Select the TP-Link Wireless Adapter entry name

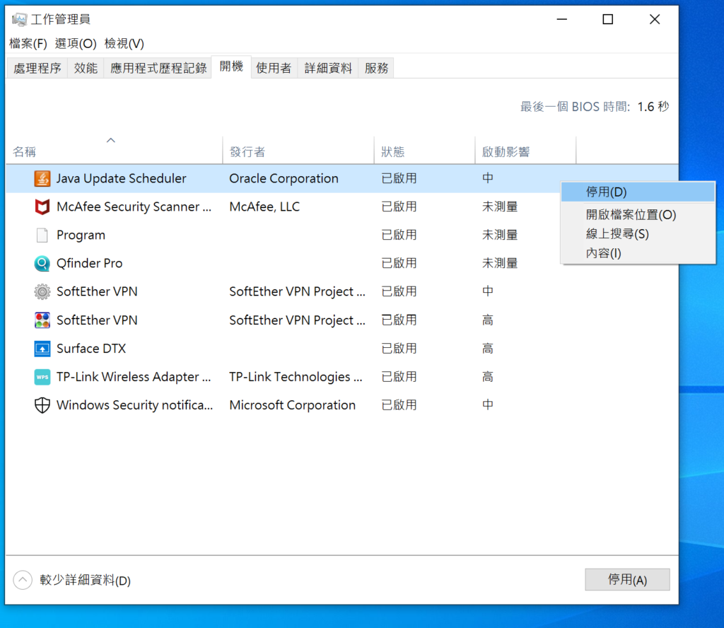point(134,377)
